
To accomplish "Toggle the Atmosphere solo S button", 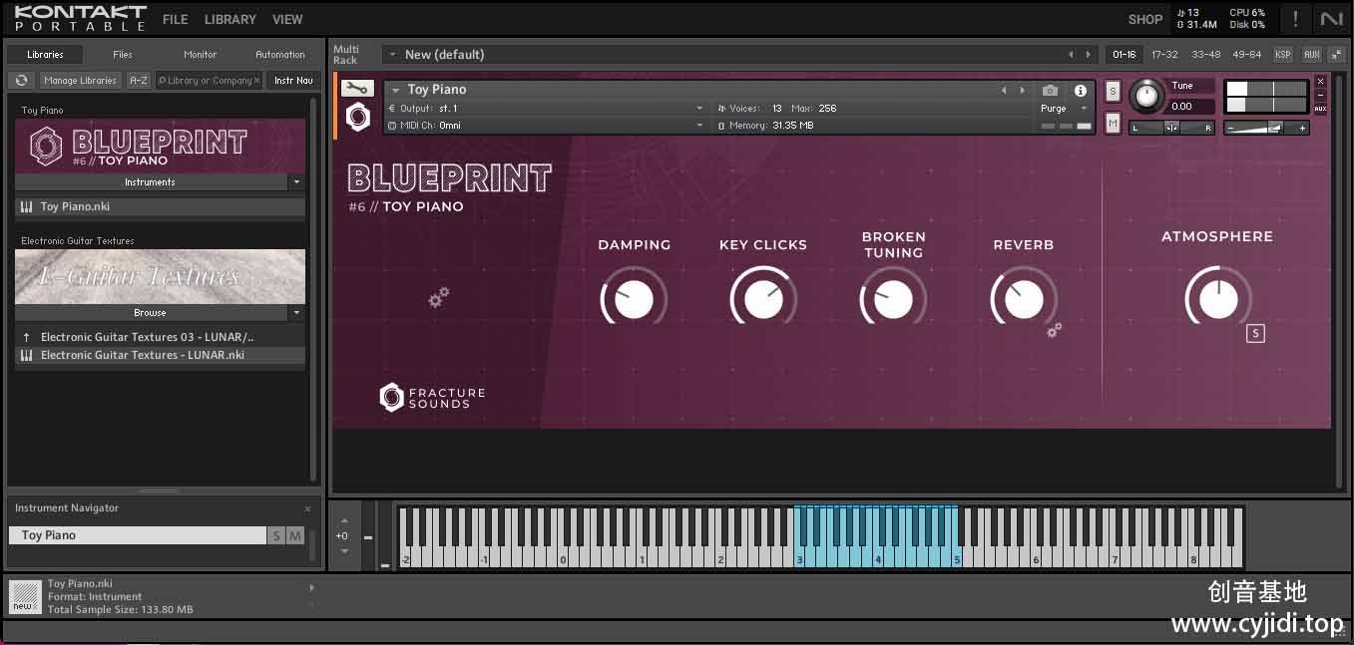I will point(1255,334).
